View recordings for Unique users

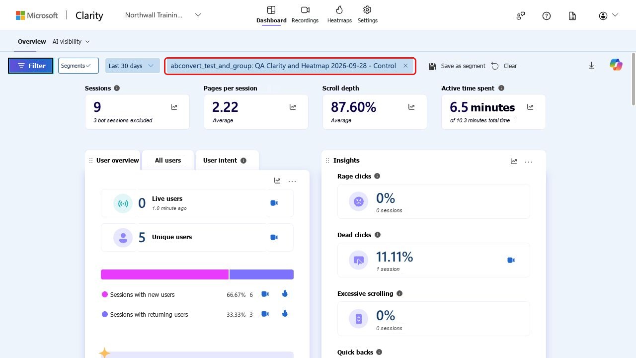point(274,237)
